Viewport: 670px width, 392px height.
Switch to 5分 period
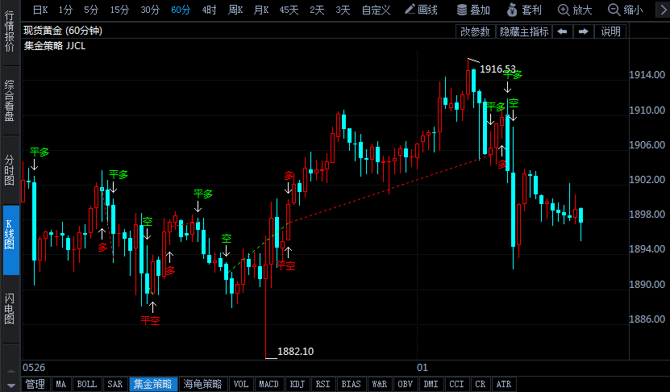click(x=91, y=10)
